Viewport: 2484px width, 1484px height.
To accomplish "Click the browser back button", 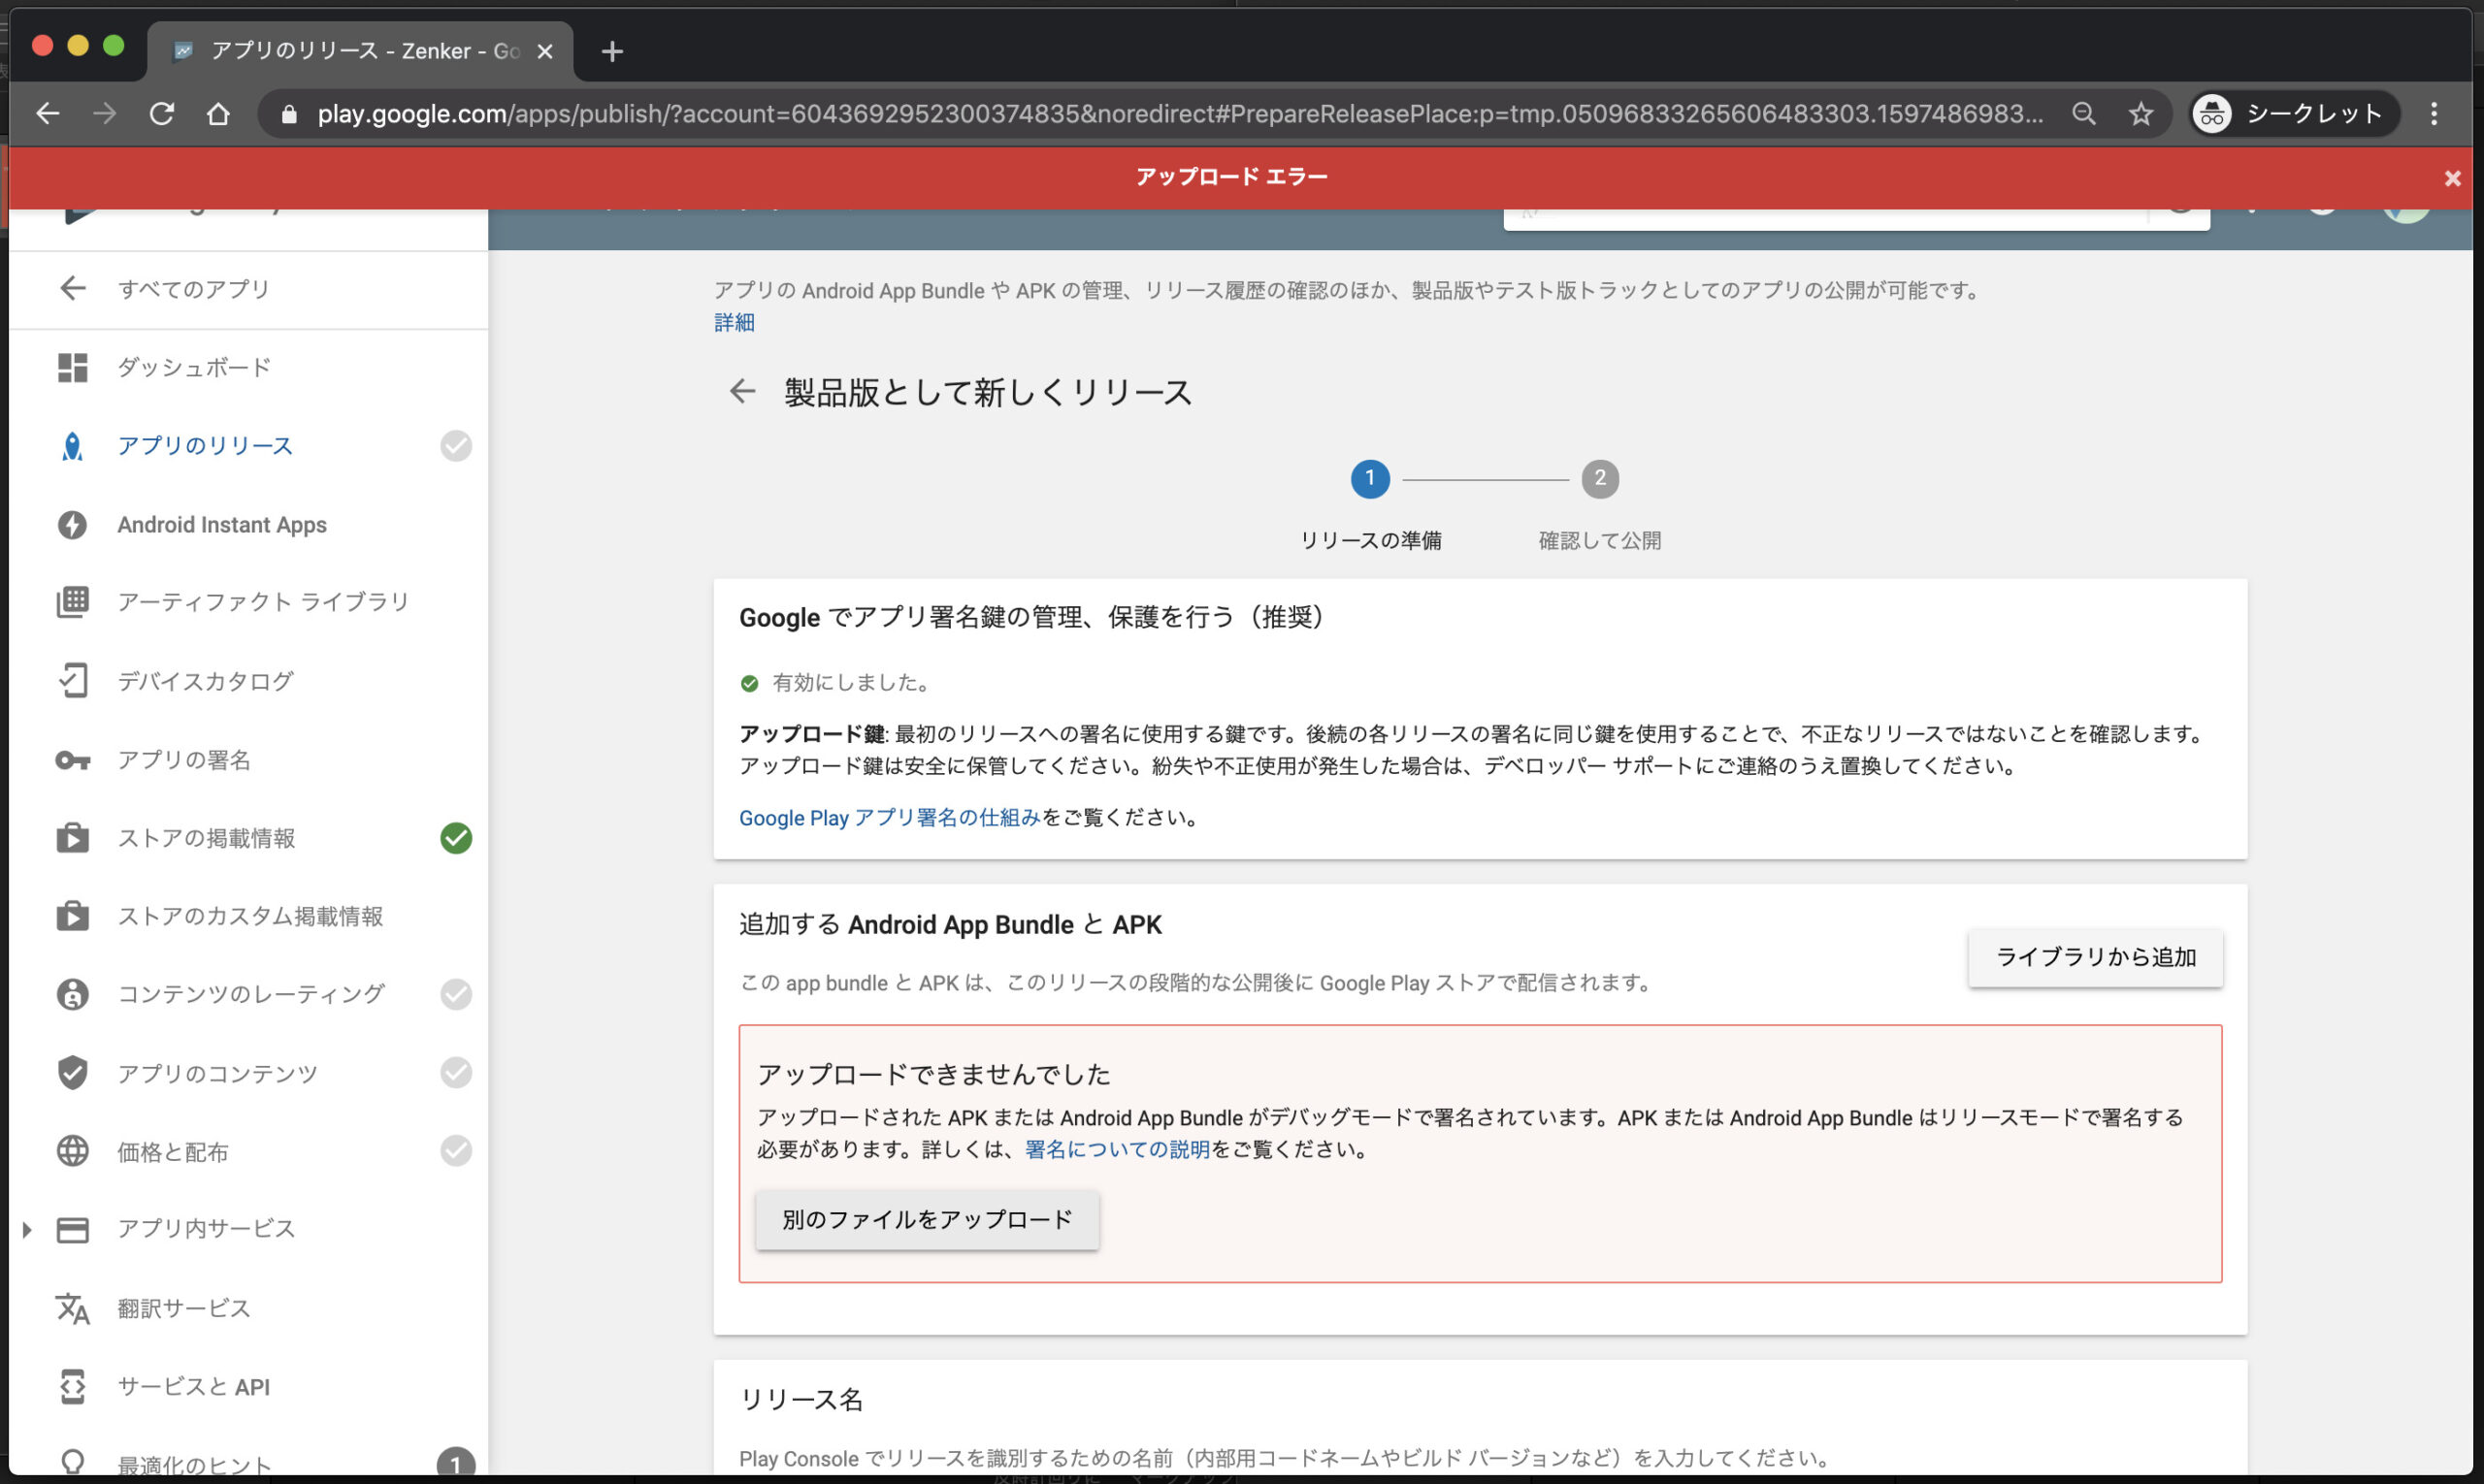I will click(x=48, y=114).
